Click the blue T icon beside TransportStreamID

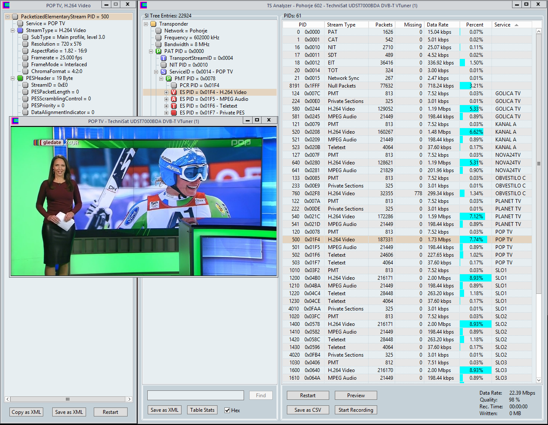pyautogui.click(x=164, y=58)
